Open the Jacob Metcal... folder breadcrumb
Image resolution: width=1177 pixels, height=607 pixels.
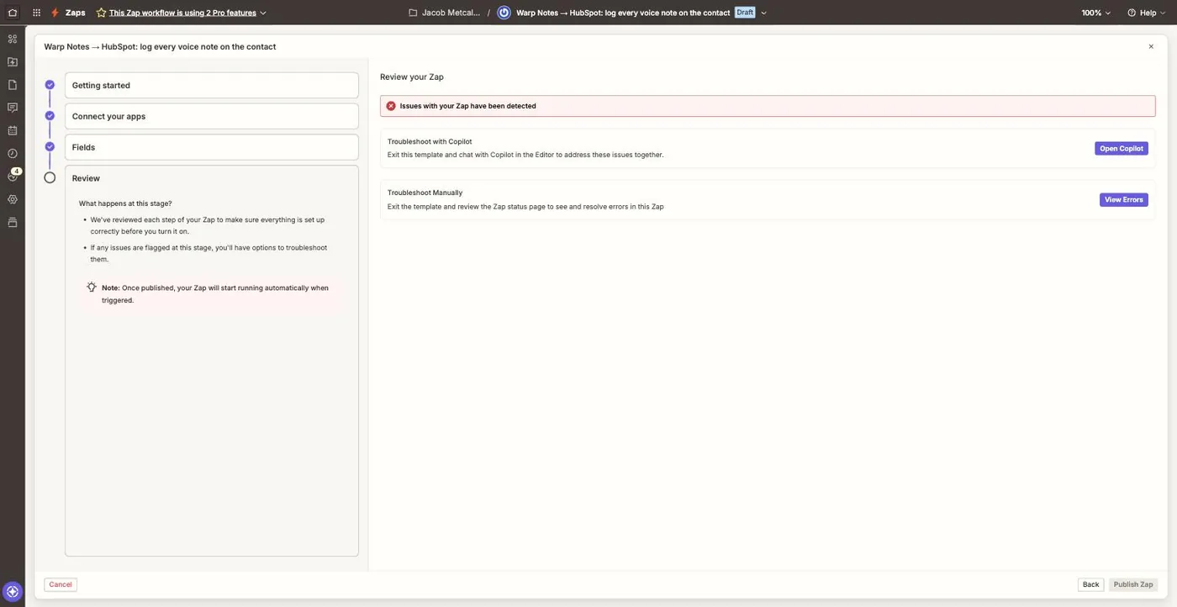(445, 13)
